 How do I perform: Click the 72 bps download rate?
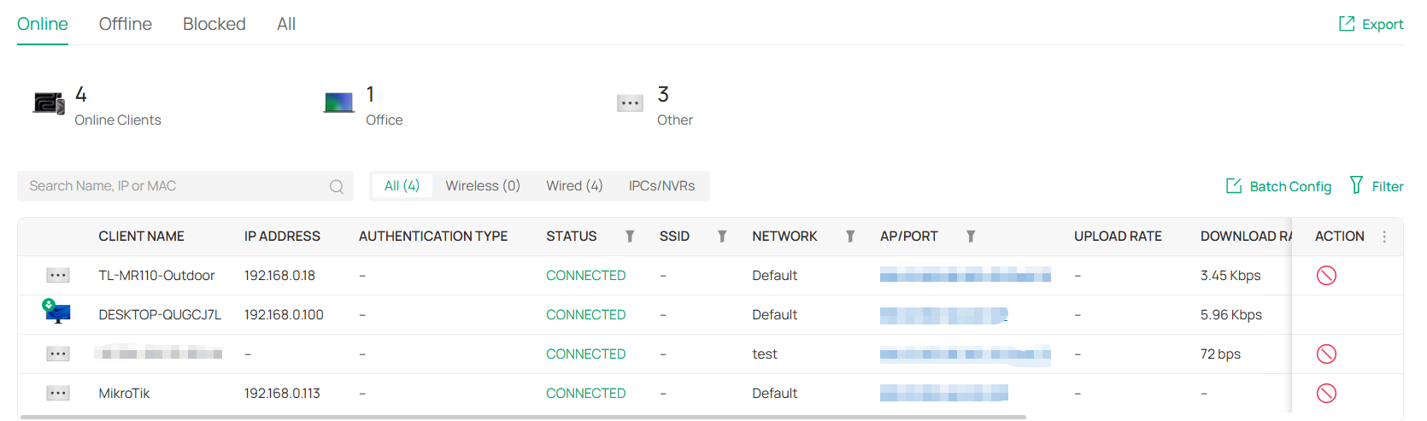point(1220,354)
